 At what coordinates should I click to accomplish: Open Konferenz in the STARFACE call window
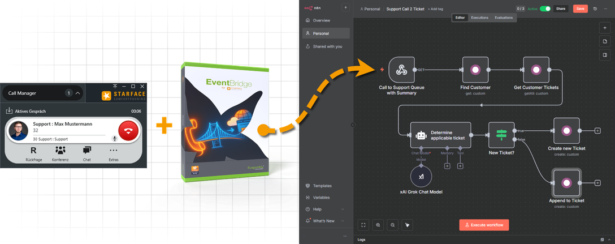[x=60, y=153]
